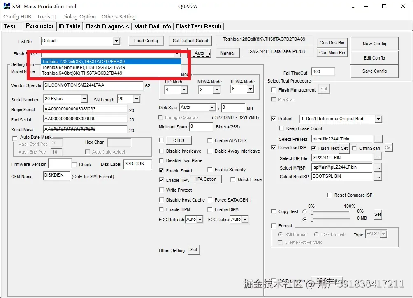
Task: Browse for Select ISP File
Action: coord(378,157)
